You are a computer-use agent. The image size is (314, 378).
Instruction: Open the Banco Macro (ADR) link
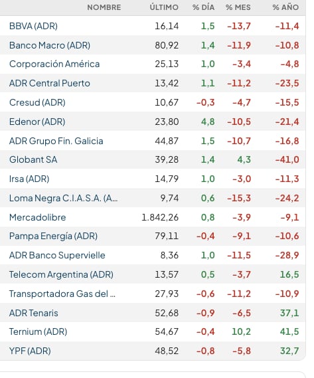tap(50, 45)
